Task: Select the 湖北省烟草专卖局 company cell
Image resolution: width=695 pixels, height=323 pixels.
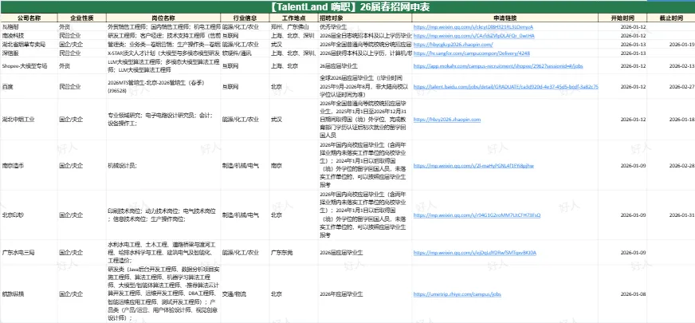Action: [29, 45]
